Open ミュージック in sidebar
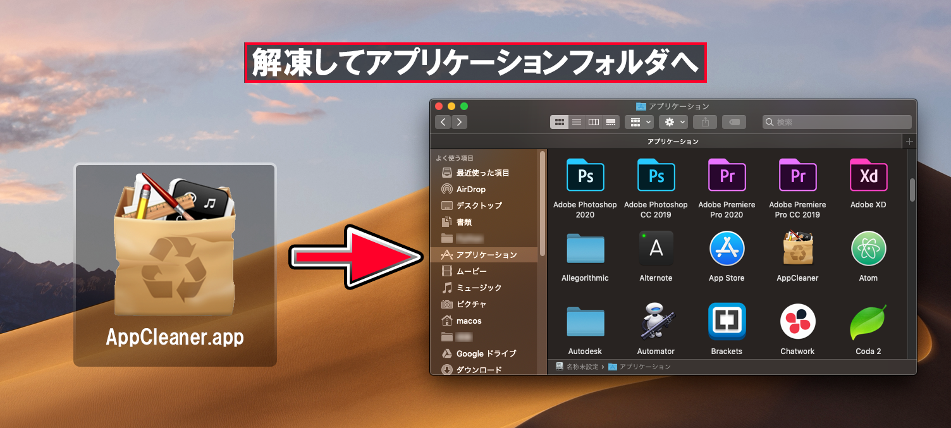Viewport: 951px width, 428px height. (x=484, y=288)
